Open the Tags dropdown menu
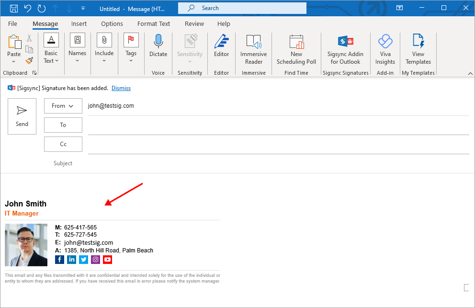The image size is (475, 308). tap(131, 61)
